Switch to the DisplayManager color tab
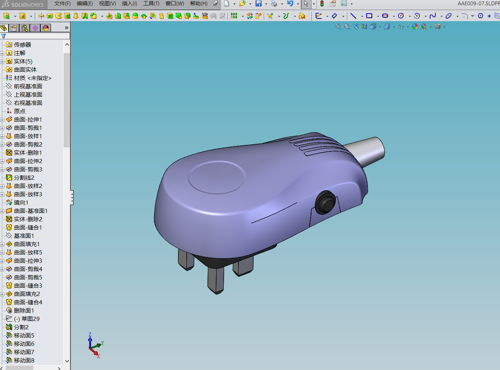Image resolution: width=500 pixels, height=370 pixels. click(46, 28)
